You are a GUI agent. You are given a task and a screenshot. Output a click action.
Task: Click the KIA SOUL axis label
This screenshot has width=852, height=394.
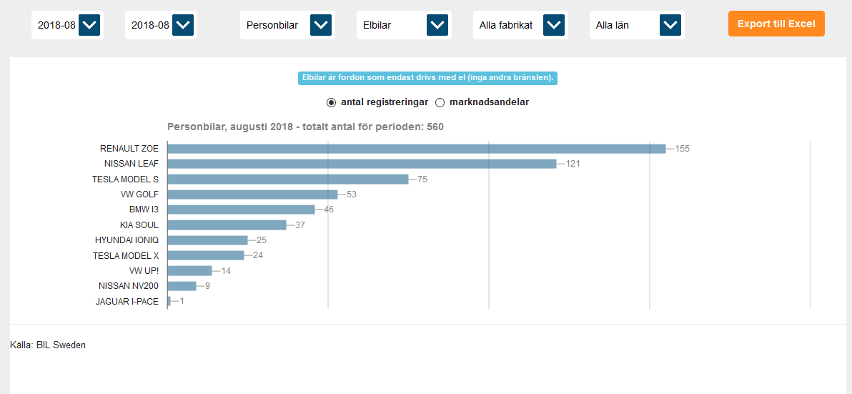point(139,225)
